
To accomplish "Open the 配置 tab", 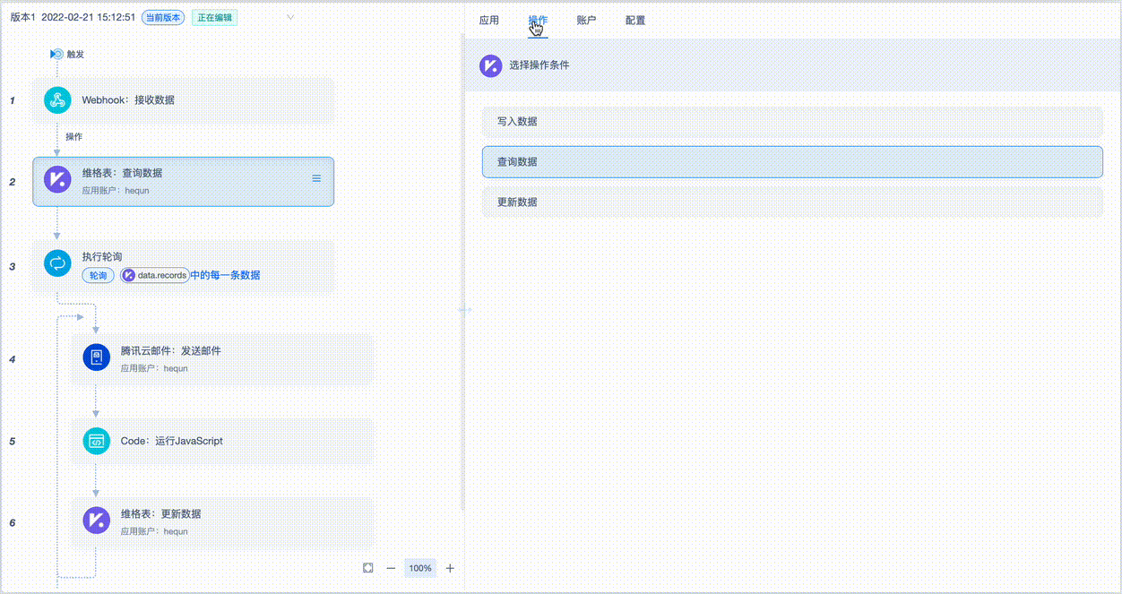I will click(635, 21).
